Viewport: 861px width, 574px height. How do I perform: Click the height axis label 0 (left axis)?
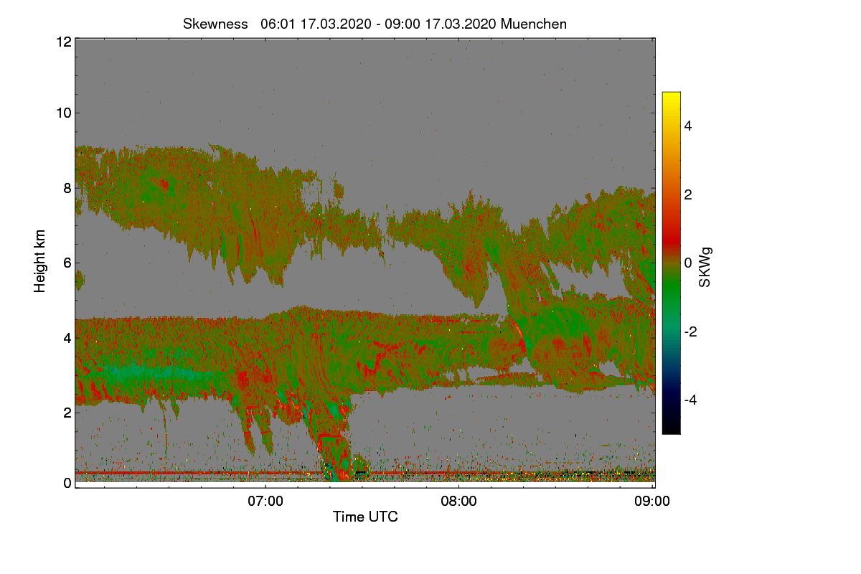tap(67, 483)
